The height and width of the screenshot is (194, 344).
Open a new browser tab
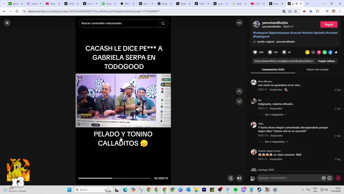point(307,4)
